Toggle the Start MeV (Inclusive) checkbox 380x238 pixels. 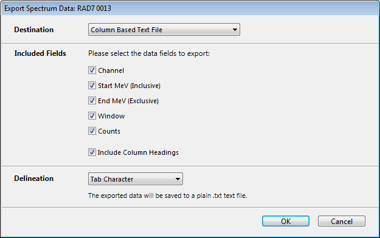pyautogui.click(x=92, y=85)
